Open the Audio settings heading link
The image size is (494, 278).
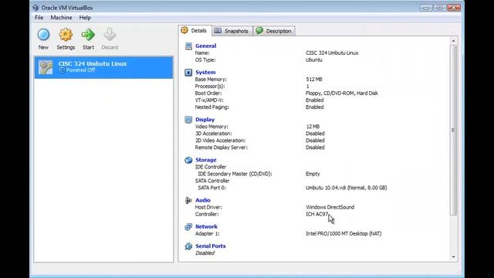203,201
